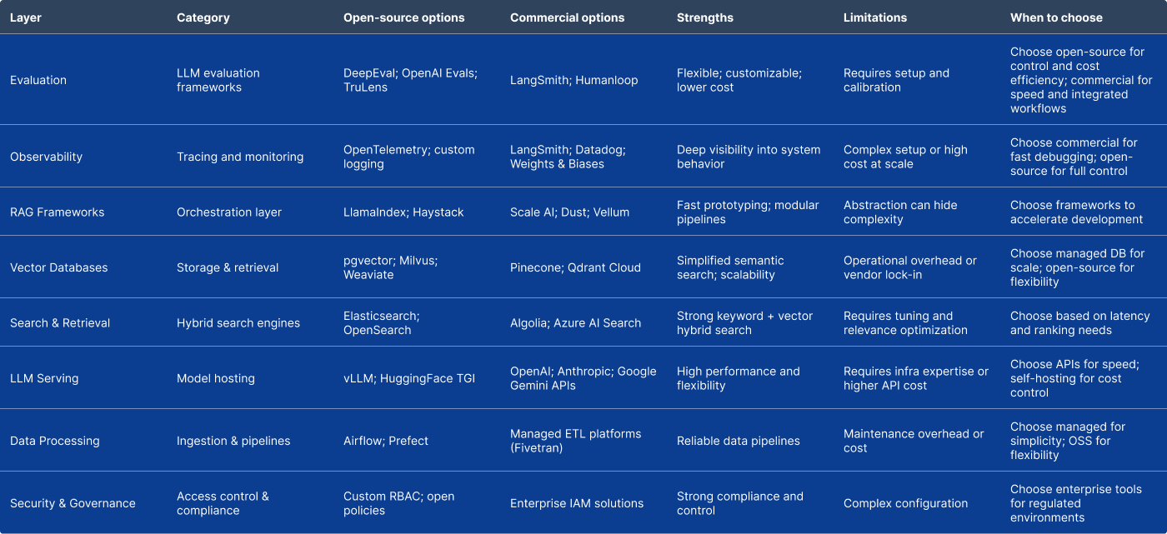The width and height of the screenshot is (1167, 534).
Task: Click 'Pinecone; Qdrant Cloud' cell
Action: click(x=575, y=267)
